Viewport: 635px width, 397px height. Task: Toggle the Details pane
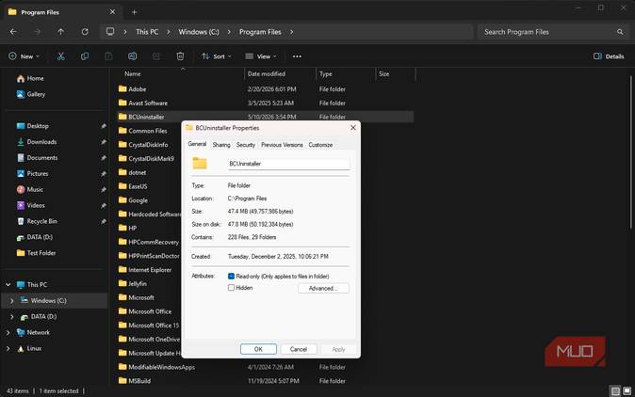(609, 56)
